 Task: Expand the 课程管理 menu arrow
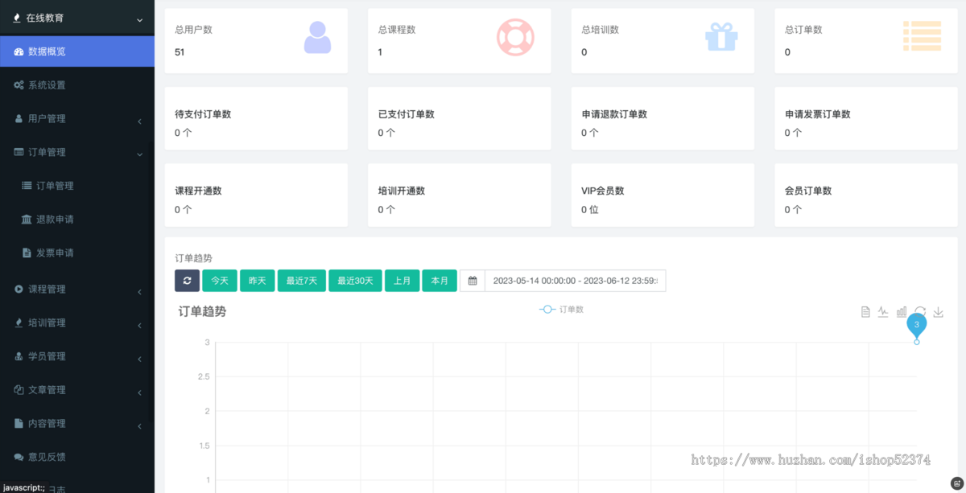click(139, 291)
